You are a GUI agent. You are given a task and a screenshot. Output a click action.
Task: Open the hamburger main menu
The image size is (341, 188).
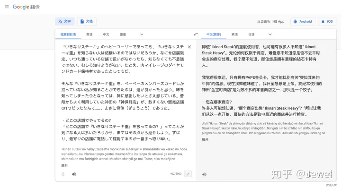7,7
